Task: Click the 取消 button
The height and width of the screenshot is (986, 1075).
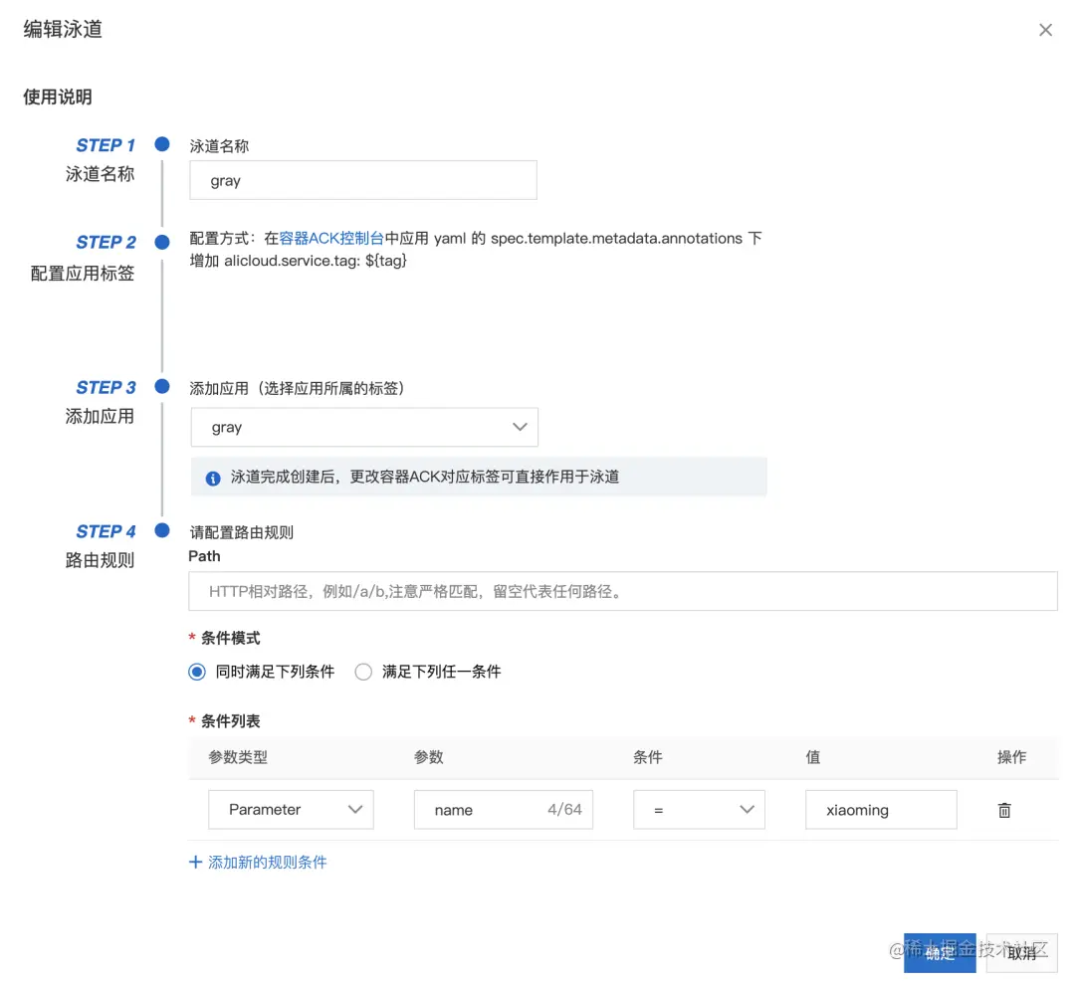Action: pos(1021,952)
